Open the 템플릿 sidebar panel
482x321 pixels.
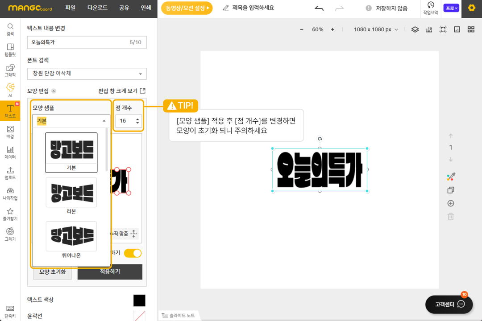pyautogui.click(x=10, y=50)
